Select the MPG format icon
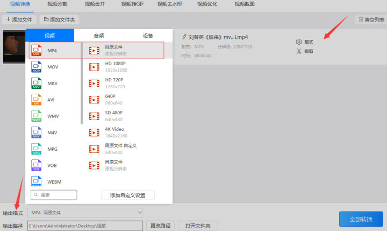 click(x=37, y=149)
